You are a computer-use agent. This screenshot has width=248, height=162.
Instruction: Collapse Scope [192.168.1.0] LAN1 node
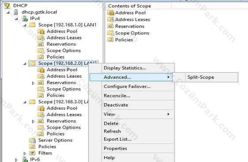25,25
